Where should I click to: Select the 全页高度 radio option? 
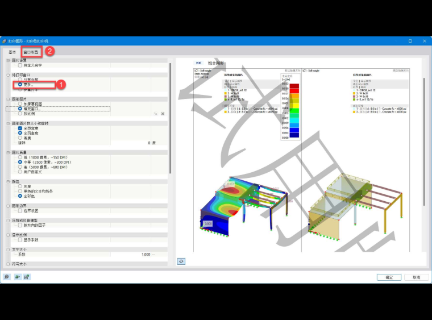point(20,133)
